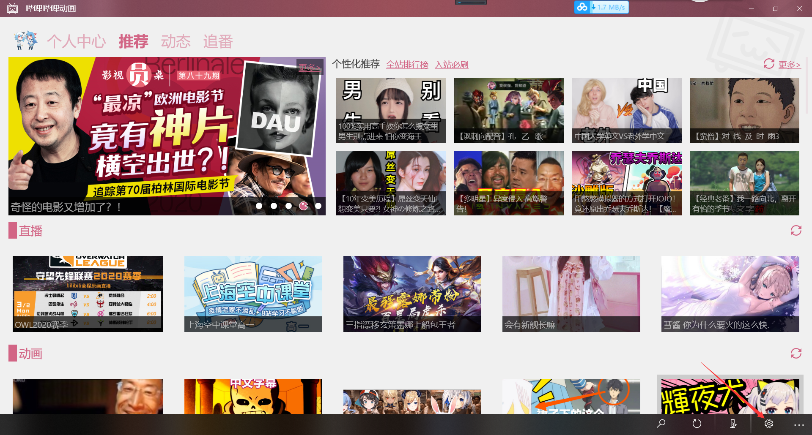Image resolution: width=812 pixels, height=435 pixels.
Task: Open the more options ellipsis menu
Action: tap(799, 424)
